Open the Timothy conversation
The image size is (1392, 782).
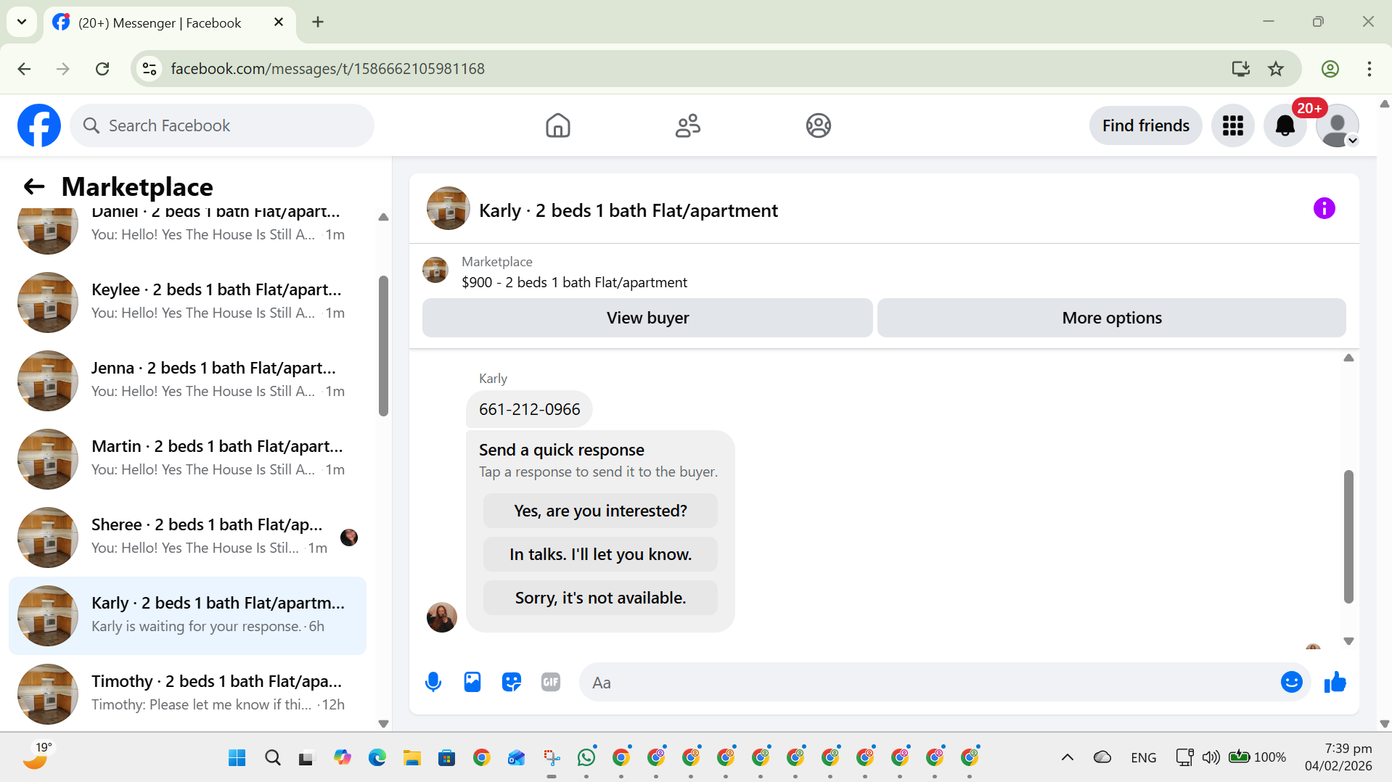tap(187, 693)
